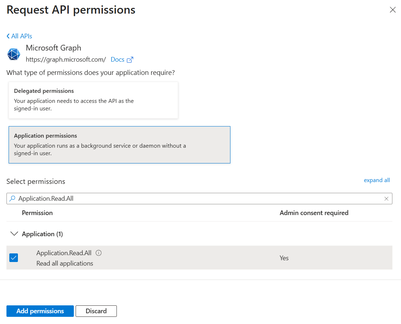
Task: Click the Read all applications description
Action: click(x=65, y=263)
